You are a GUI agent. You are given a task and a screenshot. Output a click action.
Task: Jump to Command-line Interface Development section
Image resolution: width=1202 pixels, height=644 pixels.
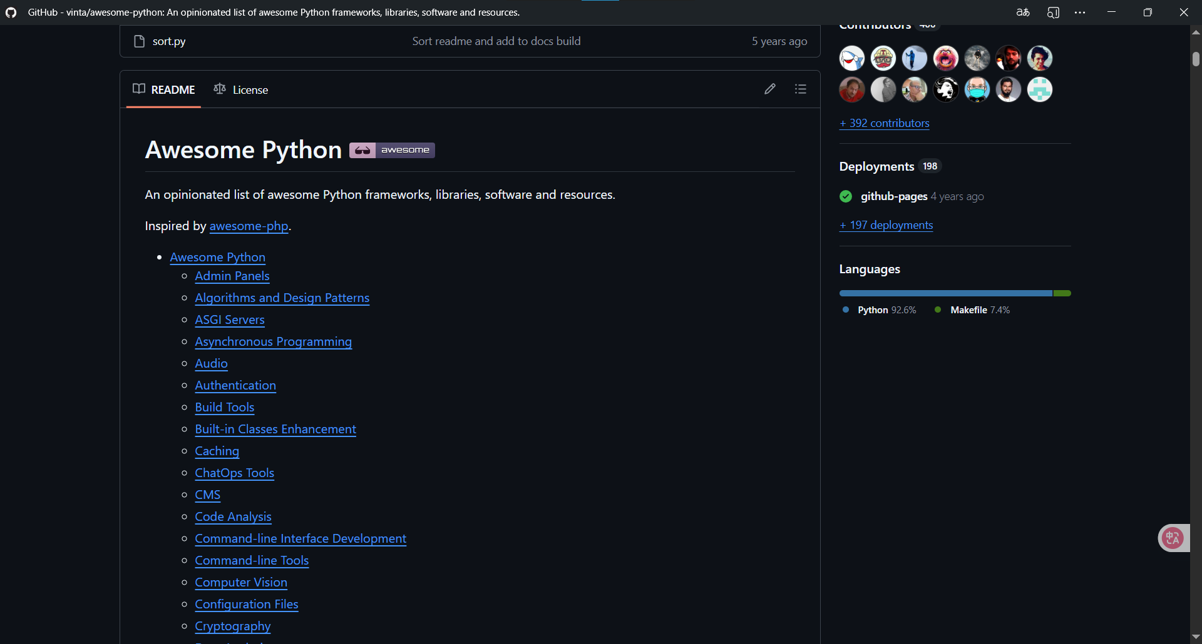[301, 538]
